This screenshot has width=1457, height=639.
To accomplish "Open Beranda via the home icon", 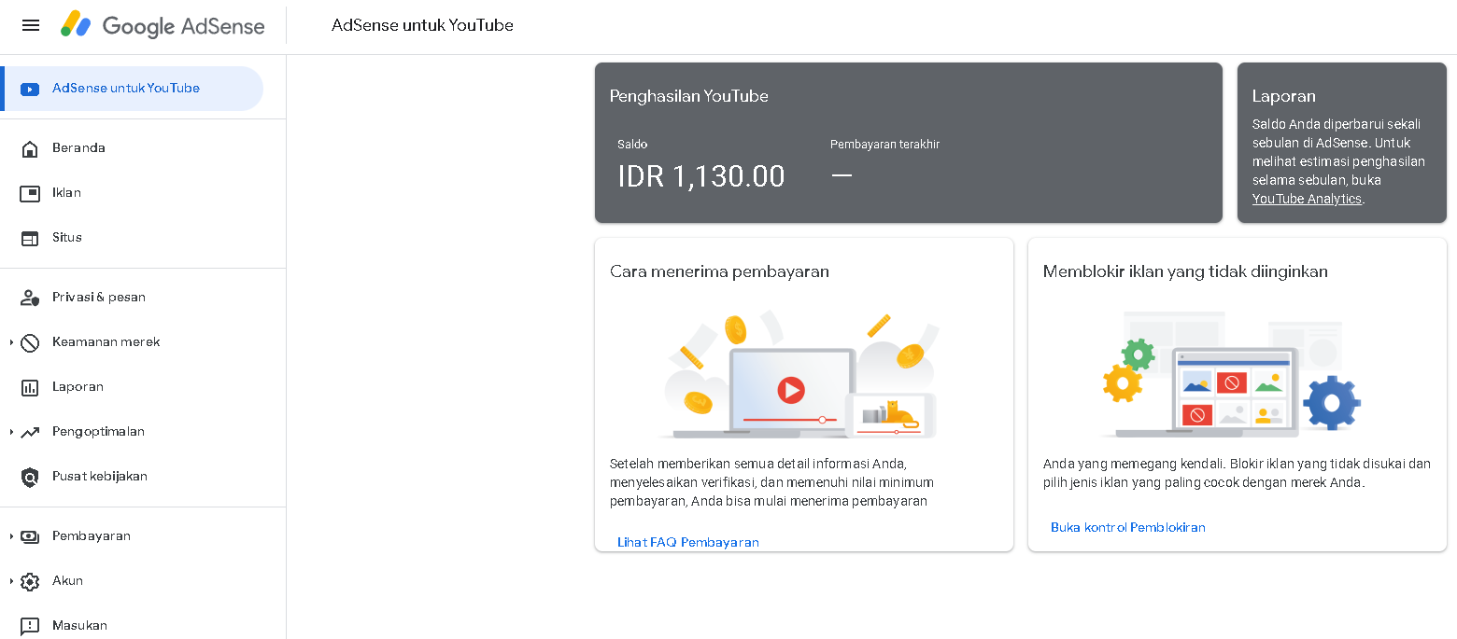I will coord(31,147).
